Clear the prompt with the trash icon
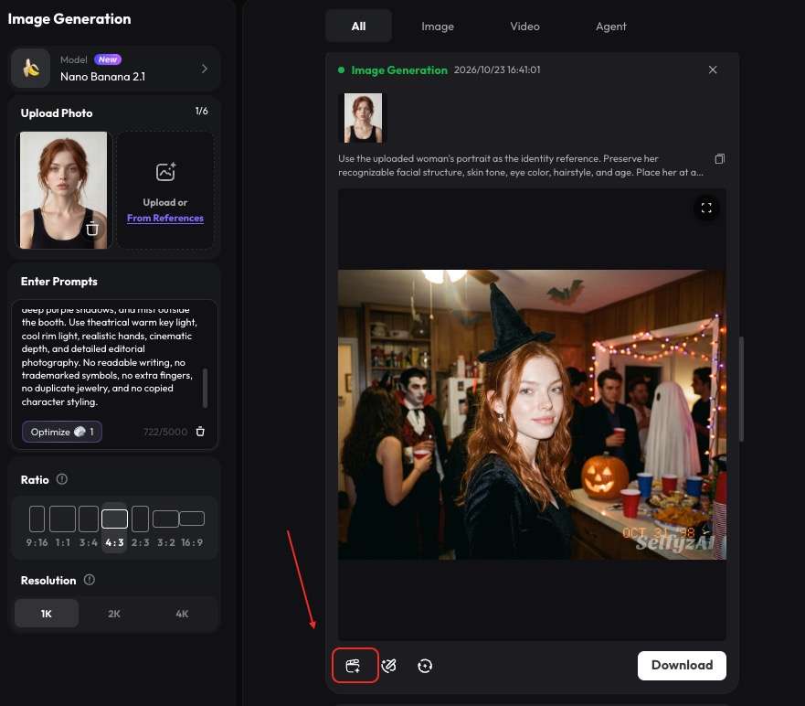This screenshot has width=805, height=706. click(200, 432)
